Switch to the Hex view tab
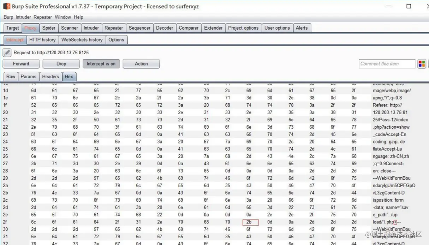This screenshot has width=429, height=245. pos(69,76)
